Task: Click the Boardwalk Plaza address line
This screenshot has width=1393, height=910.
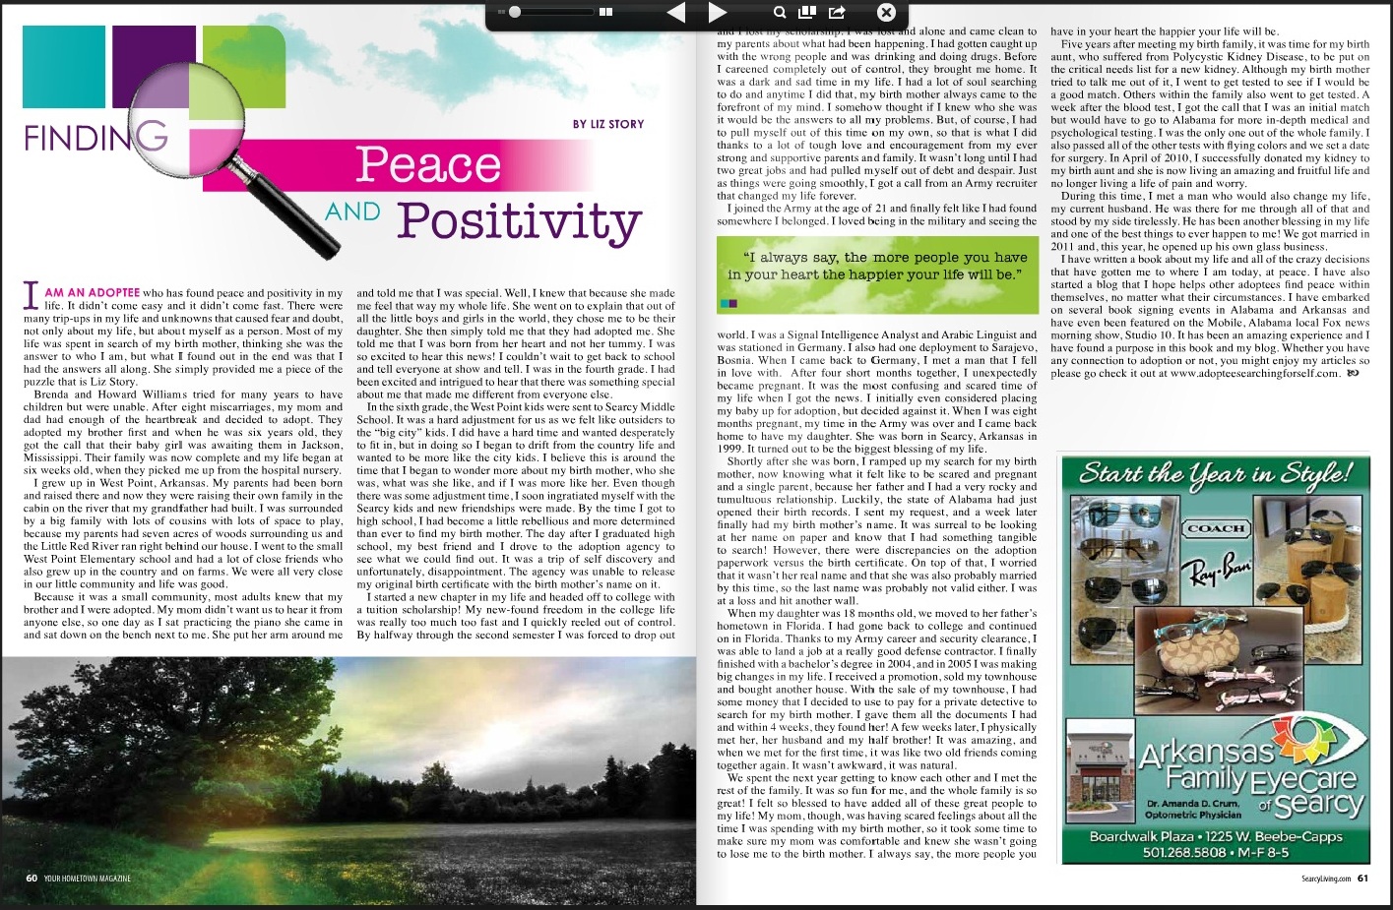Action: pyautogui.click(x=1216, y=836)
